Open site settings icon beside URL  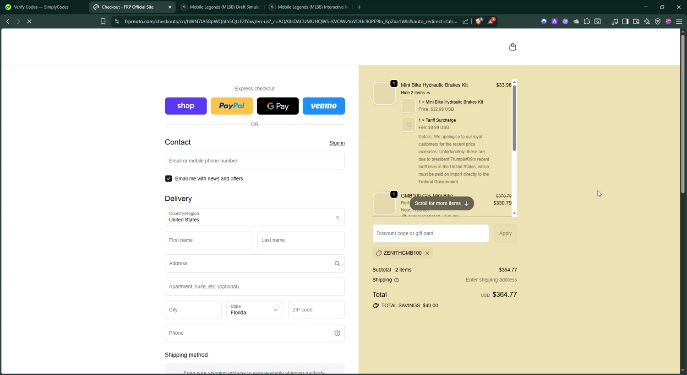coord(117,21)
